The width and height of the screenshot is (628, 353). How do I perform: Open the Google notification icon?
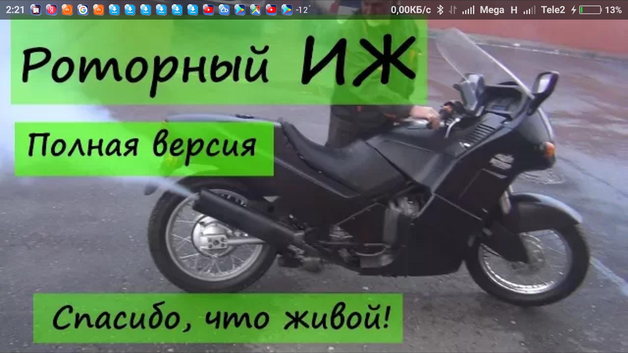pos(83,10)
